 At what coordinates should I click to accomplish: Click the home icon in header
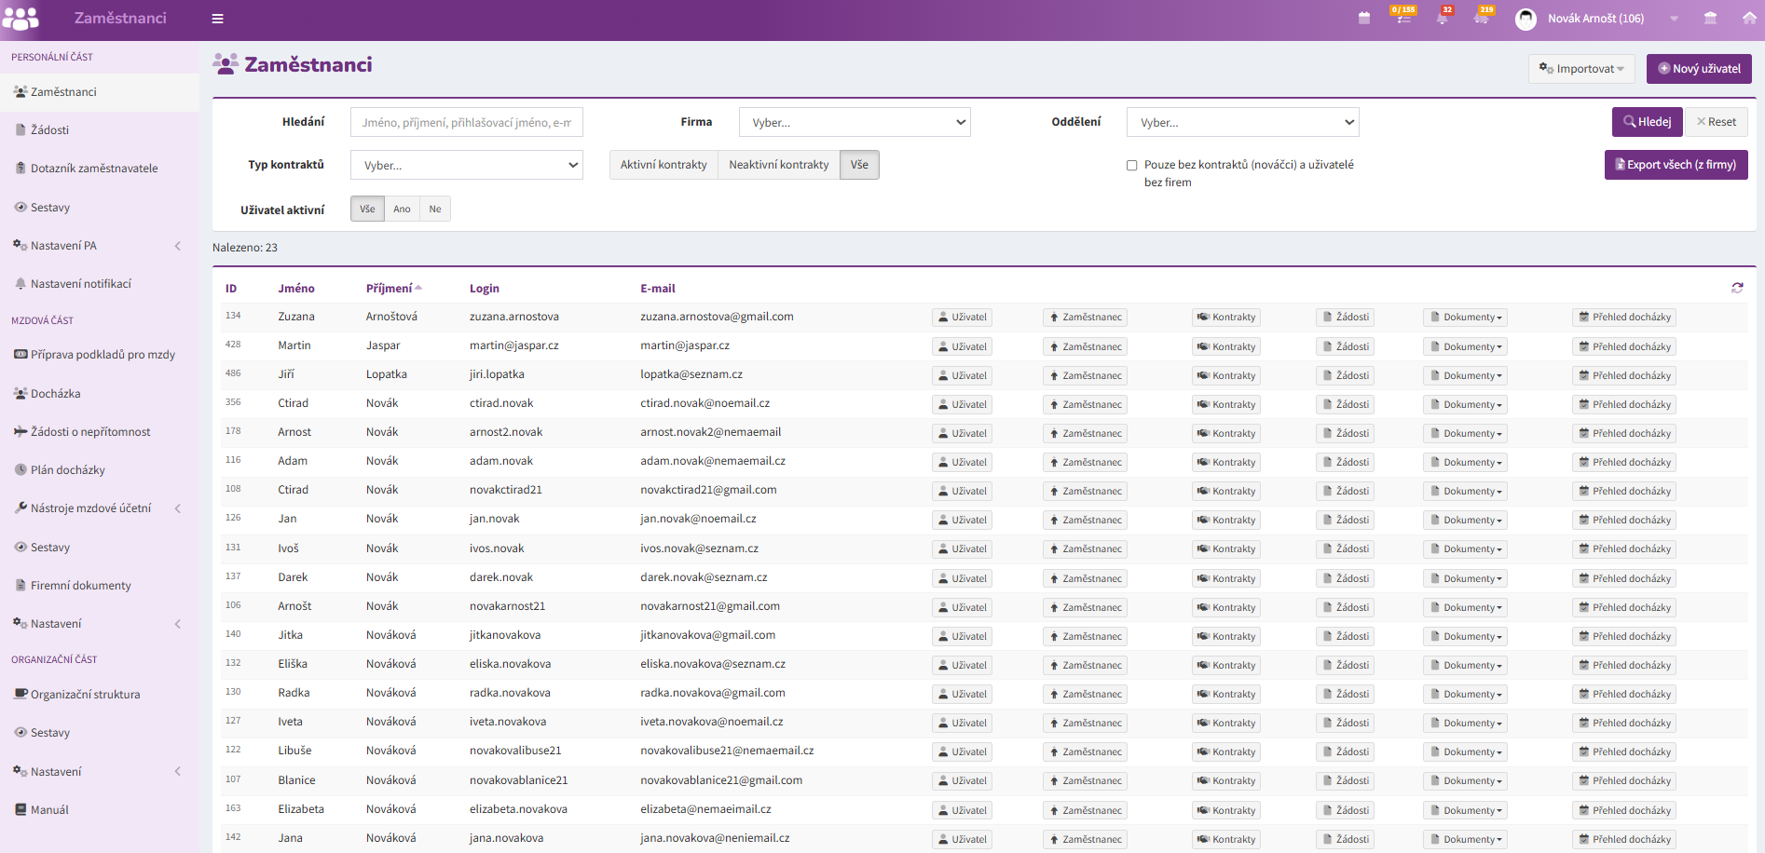[1749, 18]
